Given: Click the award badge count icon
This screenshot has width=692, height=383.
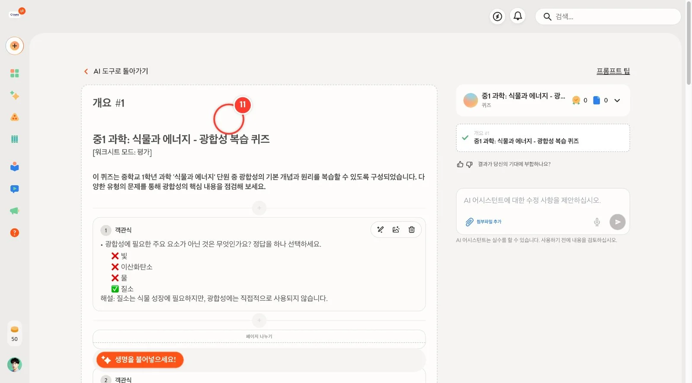Looking at the screenshot, I should coord(576,100).
